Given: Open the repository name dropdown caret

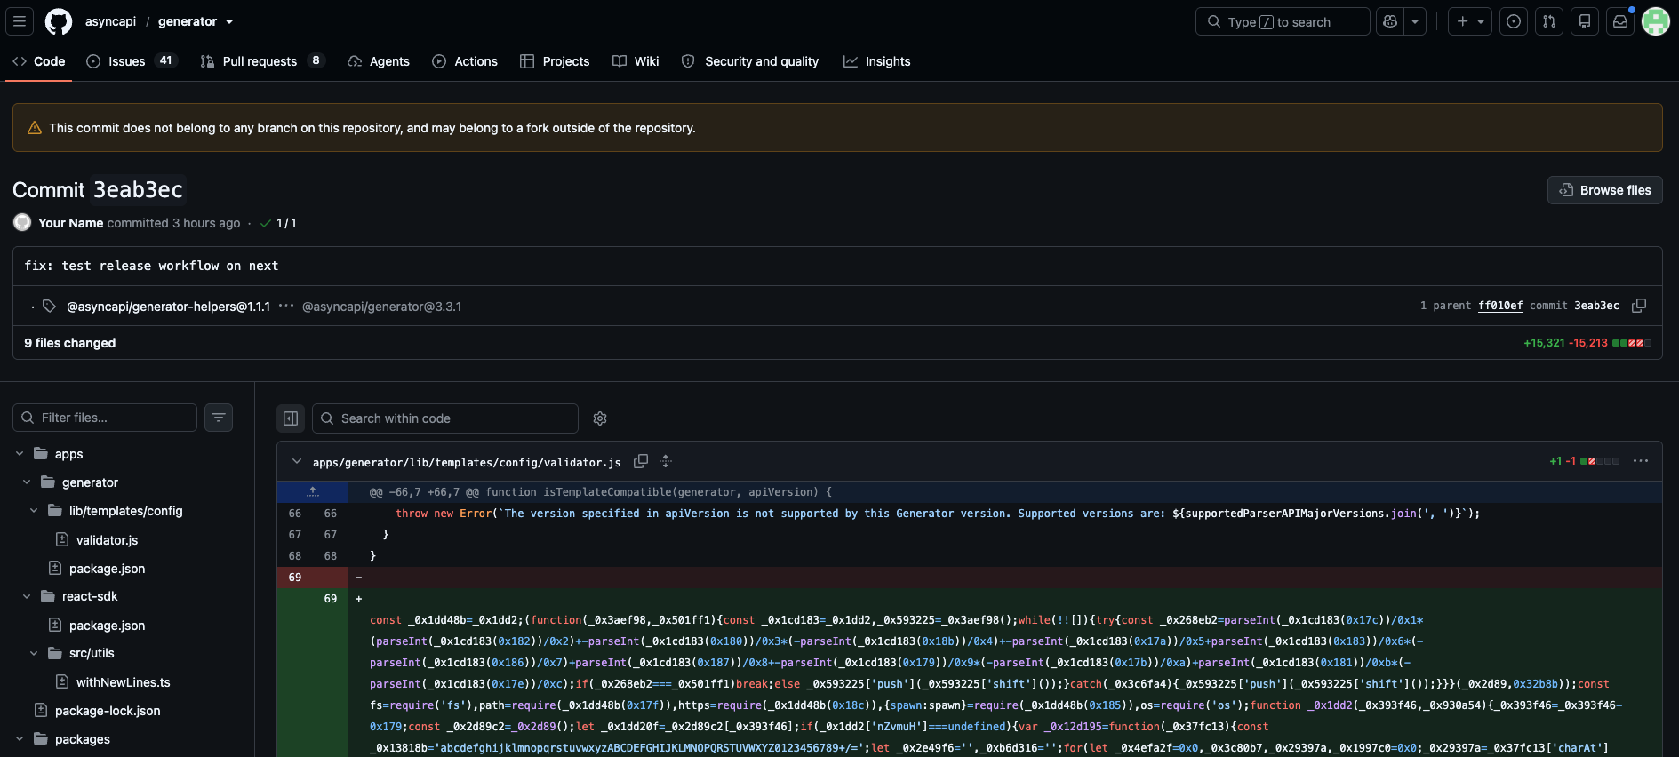Looking at the screenshot, I should (229, 22).
